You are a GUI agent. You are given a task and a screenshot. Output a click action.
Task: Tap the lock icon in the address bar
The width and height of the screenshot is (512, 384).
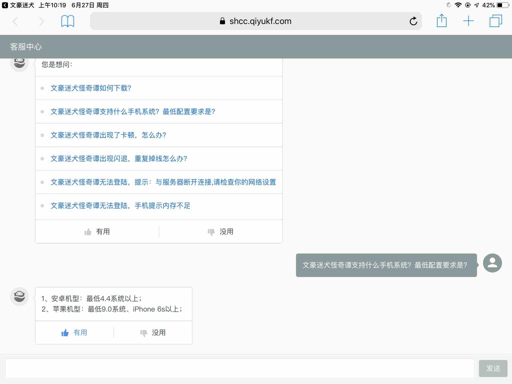point(222,21)
